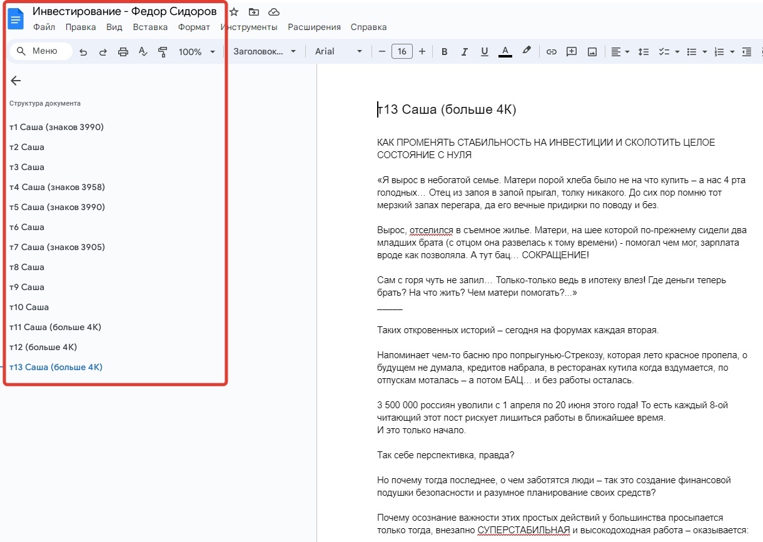
Task: Expand the numbered list options arrow
Action: click(732, 52)
